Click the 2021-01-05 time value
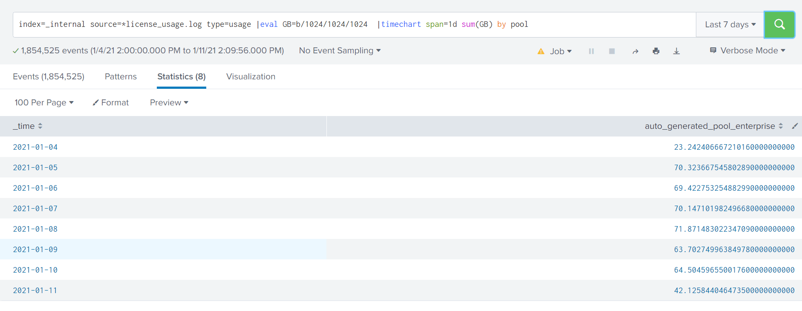Screen dimensions: 802x311 coord(35,168)
